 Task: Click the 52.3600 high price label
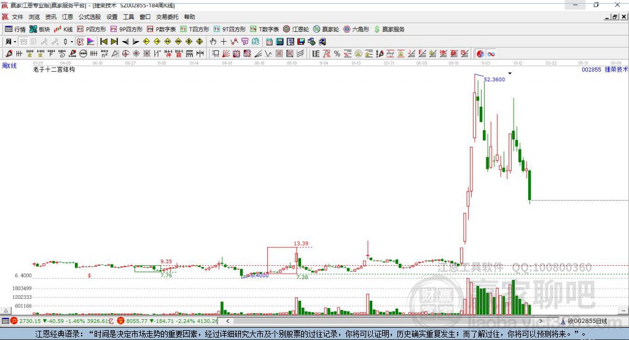494,79
